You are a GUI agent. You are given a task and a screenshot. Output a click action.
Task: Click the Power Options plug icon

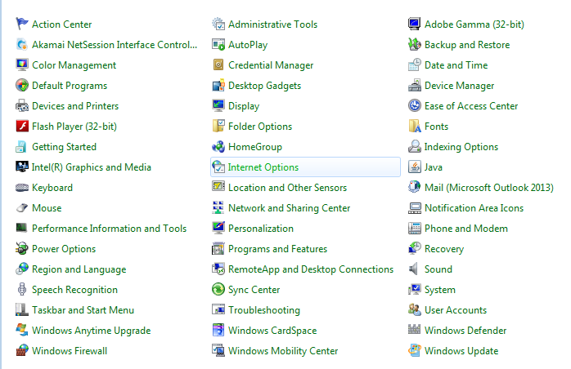22,249
